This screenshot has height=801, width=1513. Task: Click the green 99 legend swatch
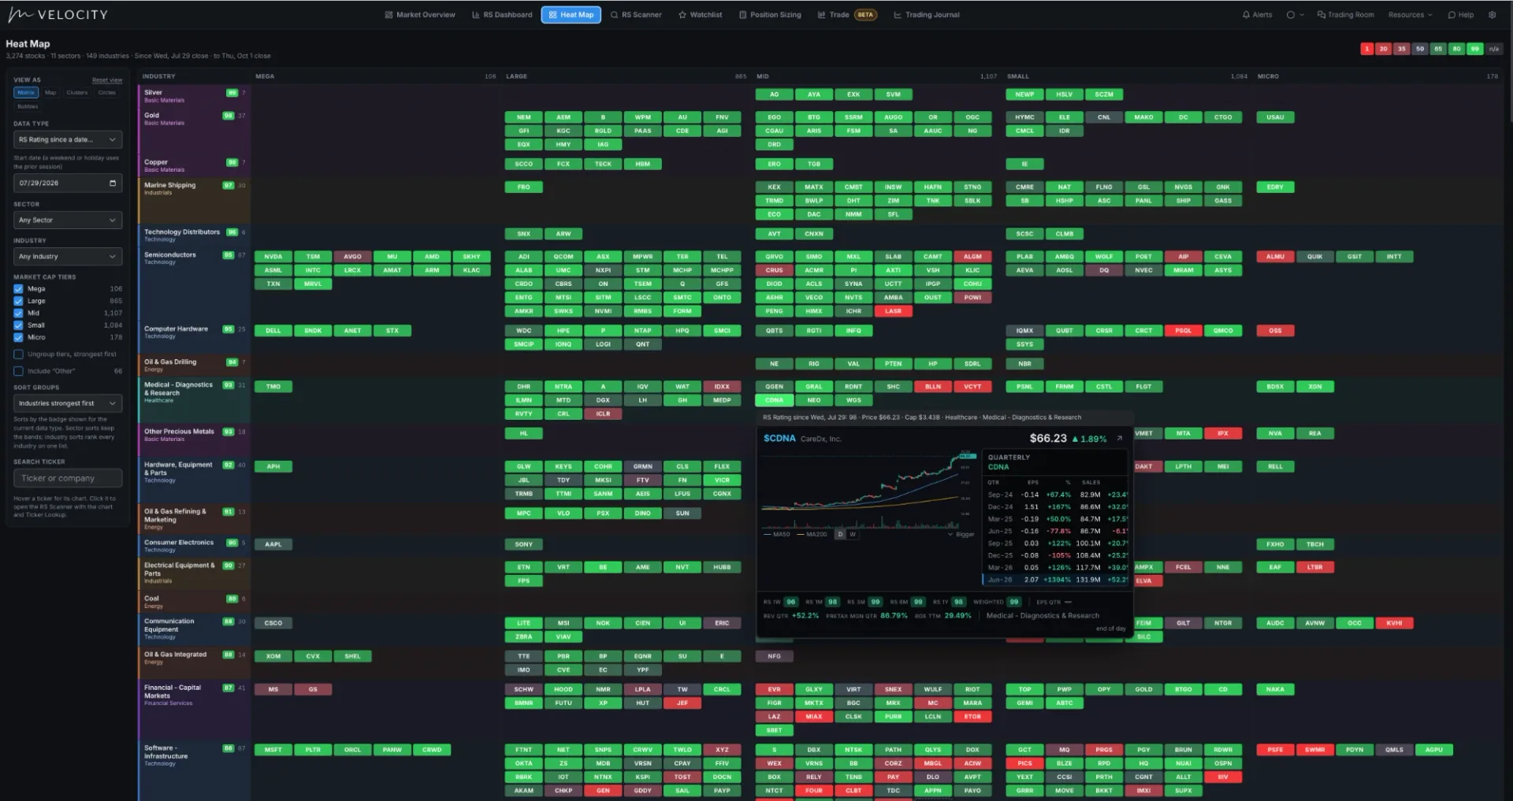click(x=1475, y=49)
